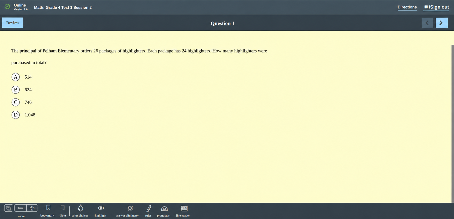The image size is (454, 219).
Task: Open the color choices tool
Action: point(80,210)
